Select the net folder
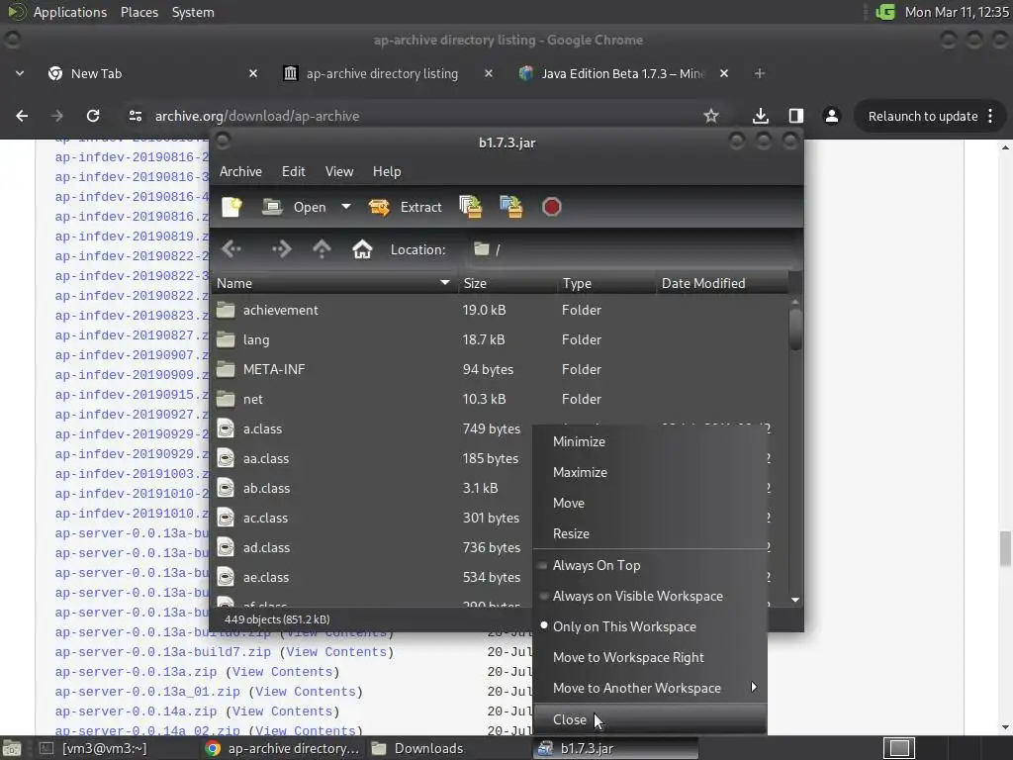This screenshot has width=1013, height=760. pos(500,400)
